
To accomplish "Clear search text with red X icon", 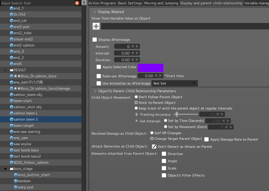I will pos(77,3).
